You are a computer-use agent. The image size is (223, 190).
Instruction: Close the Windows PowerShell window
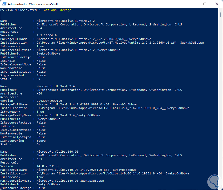click(217, 4)
